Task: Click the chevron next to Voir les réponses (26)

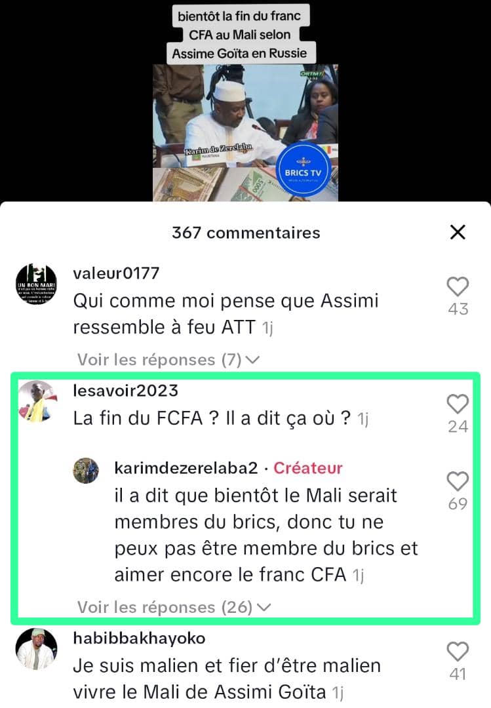Action: pyautogui.click(x=264, y=608)
